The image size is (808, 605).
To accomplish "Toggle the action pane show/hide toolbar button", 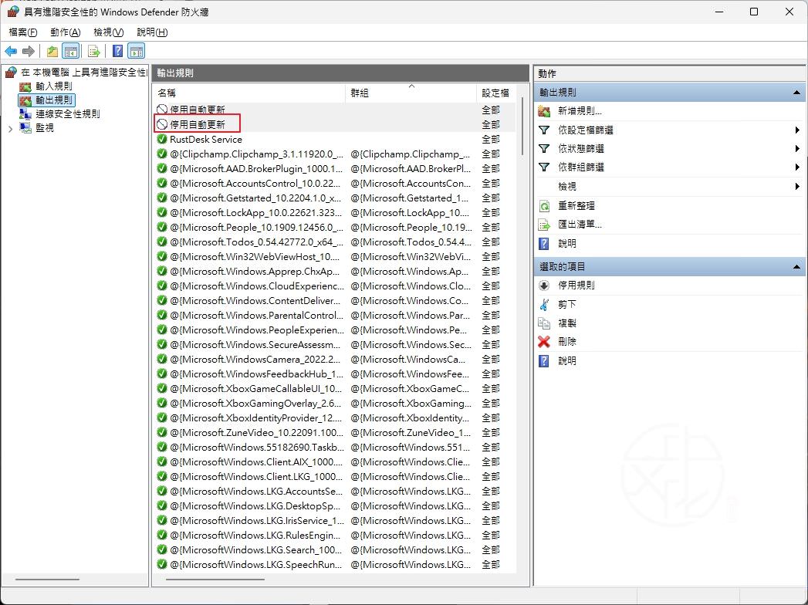I will [x=137, y=52].
